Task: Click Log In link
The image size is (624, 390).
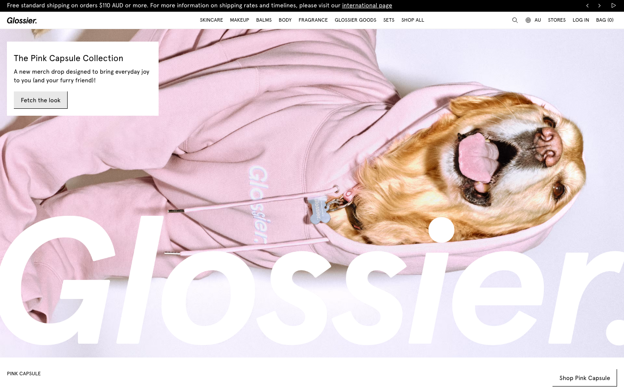Action: [x=581, y=20]
